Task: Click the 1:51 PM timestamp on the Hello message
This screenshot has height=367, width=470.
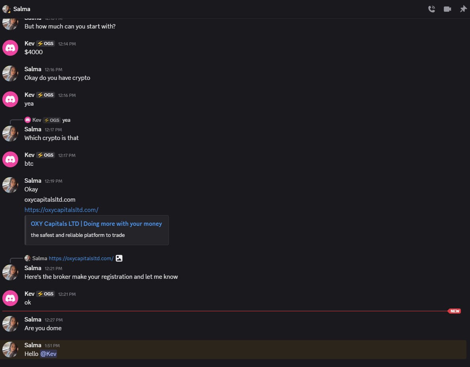Action: (52, 346)
